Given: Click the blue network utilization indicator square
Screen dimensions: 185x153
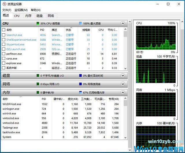Looking at the screenshot, I should 80,84.
